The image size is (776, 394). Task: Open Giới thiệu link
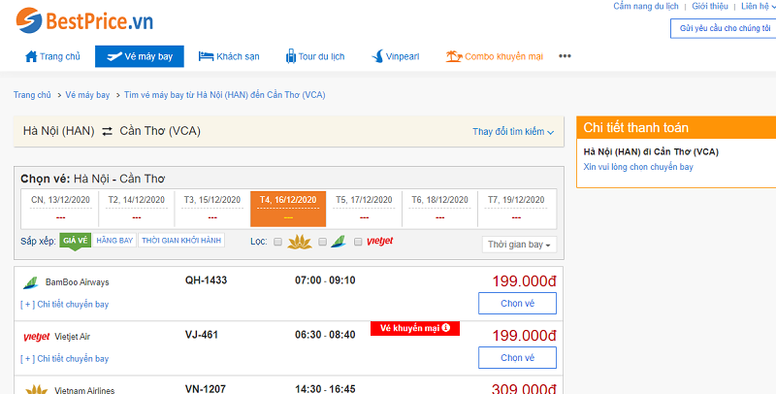click(x=710, y=7)
